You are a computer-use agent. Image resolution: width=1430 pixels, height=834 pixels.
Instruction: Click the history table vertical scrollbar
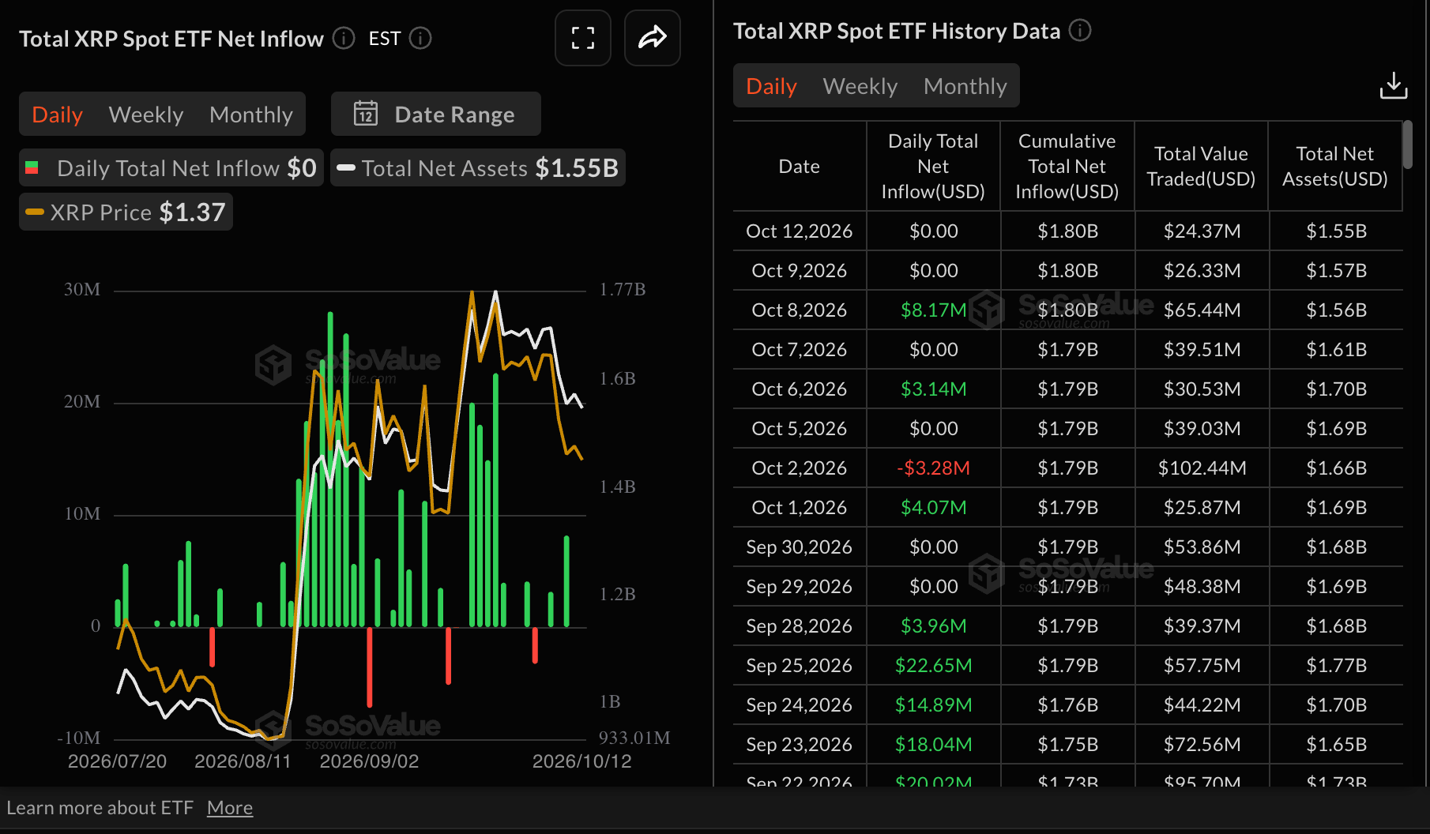tap(1408, 145)
